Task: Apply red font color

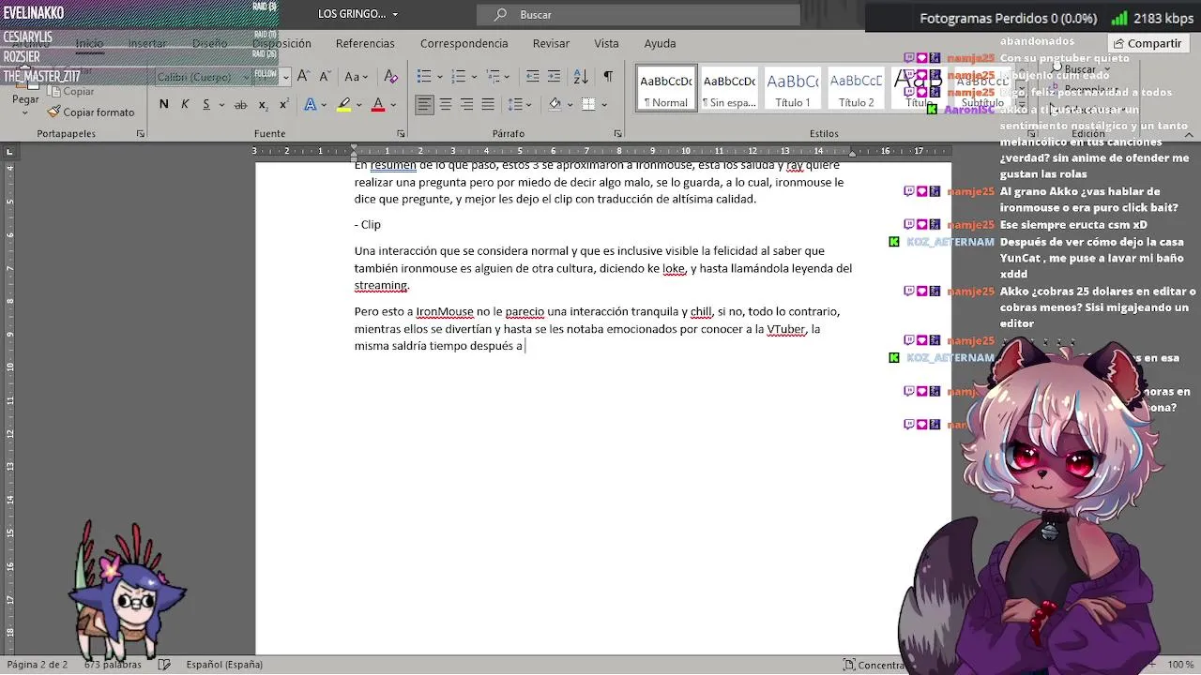Action: coord(378,104)
